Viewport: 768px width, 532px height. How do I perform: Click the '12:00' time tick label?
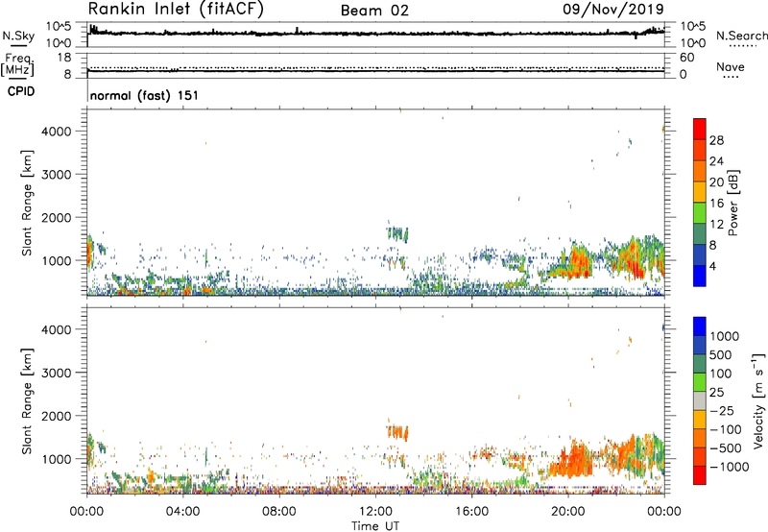(x=375, y=512)
